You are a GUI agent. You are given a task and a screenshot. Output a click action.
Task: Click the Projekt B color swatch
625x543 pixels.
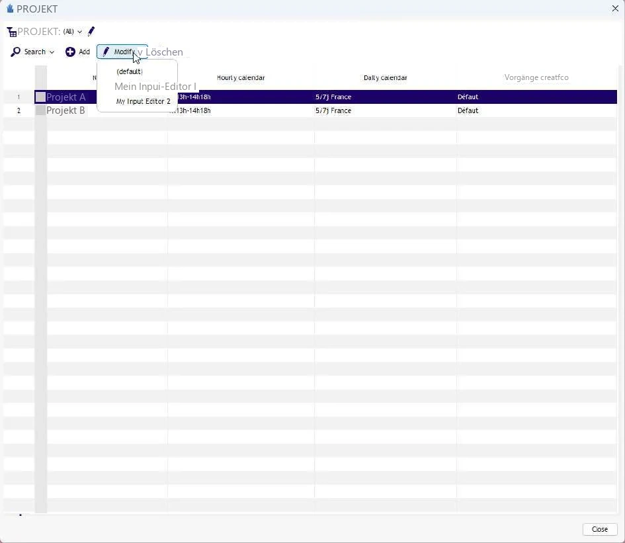tap(40, 110)
